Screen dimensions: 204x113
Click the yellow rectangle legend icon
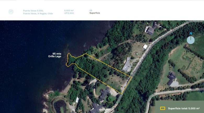click(x=163, y=108)
